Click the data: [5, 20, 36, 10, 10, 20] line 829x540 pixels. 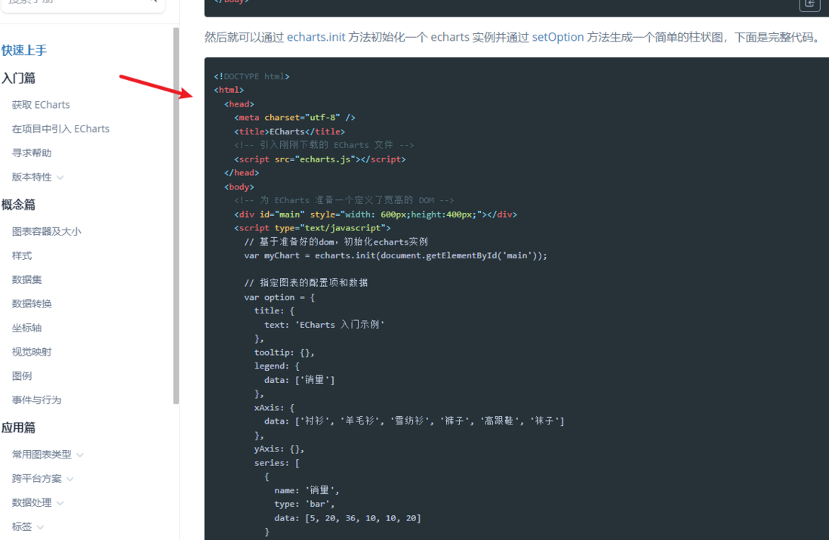pos(347,518)
